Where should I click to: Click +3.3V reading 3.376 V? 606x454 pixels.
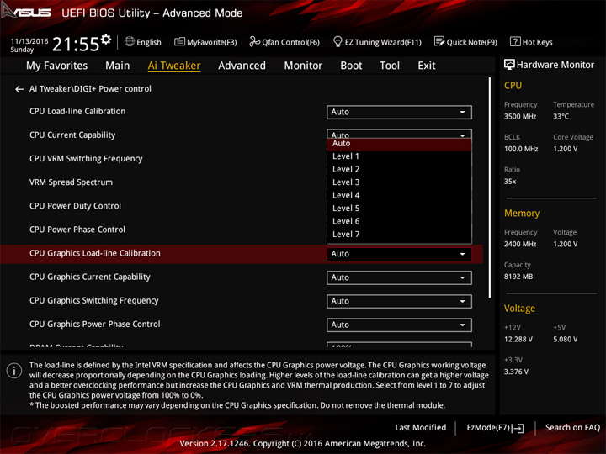516,372
